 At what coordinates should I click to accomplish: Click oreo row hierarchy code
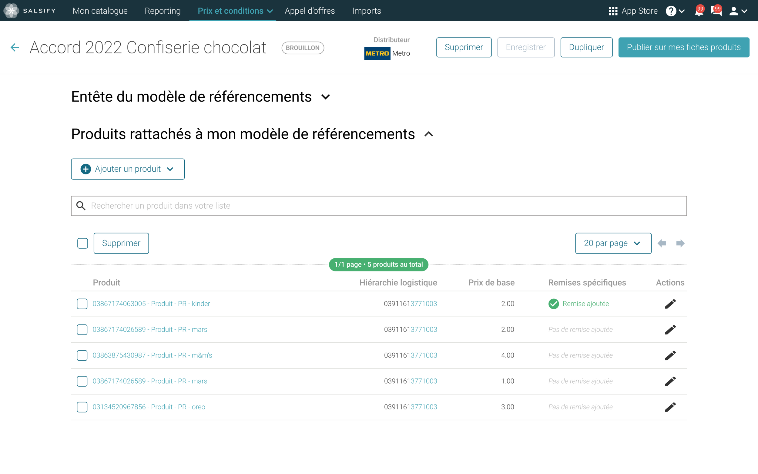[411, 407]
